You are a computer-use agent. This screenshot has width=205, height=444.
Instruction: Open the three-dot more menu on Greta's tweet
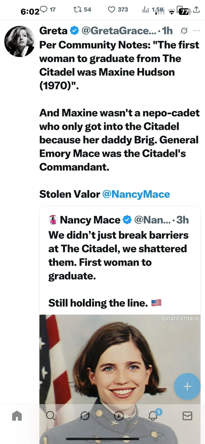(x=196, y=31)
